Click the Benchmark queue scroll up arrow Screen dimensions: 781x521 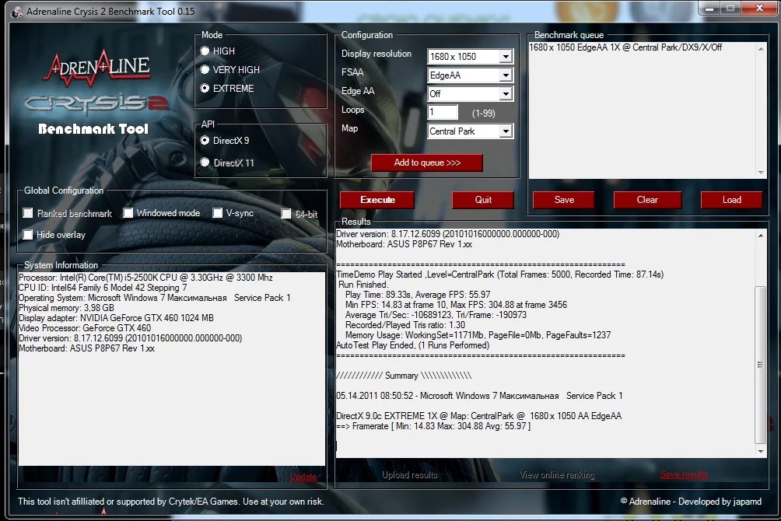pos(761,48)
